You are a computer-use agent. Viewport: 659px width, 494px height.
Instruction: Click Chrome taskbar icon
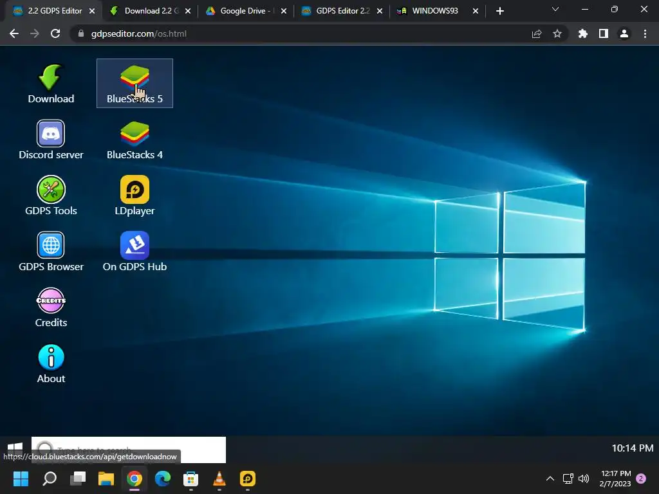(x=135, y=479)
